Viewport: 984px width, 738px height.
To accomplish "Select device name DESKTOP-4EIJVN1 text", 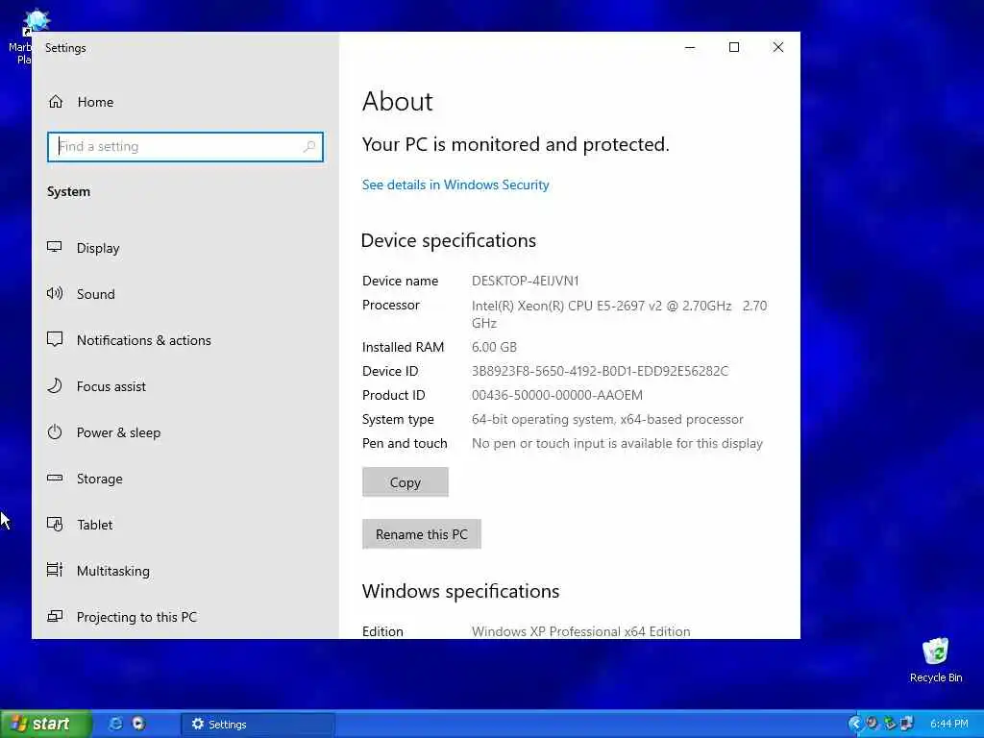I will tap(526, 281).
